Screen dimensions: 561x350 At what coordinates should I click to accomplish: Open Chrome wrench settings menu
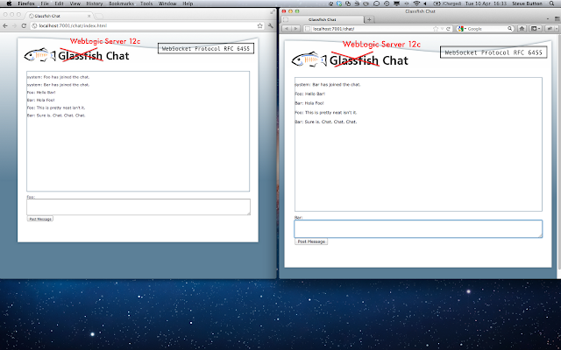(271, 25)
